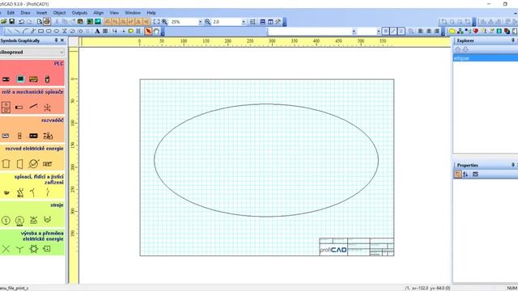The width and height of the screenshot is (518, 291).
Task: Click the PLC category header
Action: tap(59, 64)
